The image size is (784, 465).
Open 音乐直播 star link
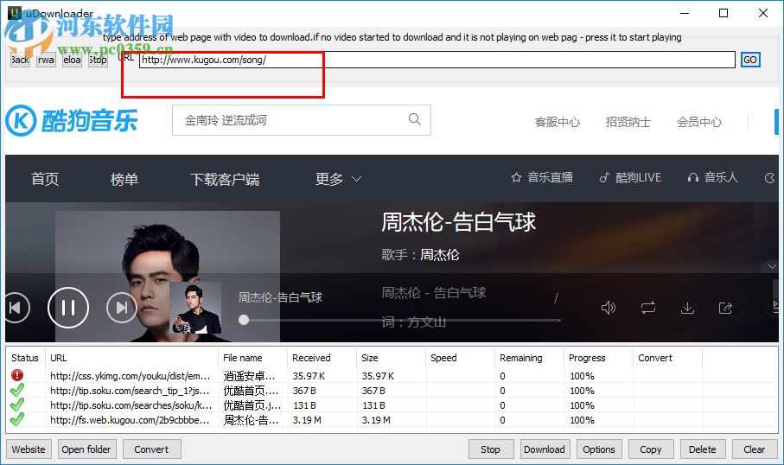(542, 177)
